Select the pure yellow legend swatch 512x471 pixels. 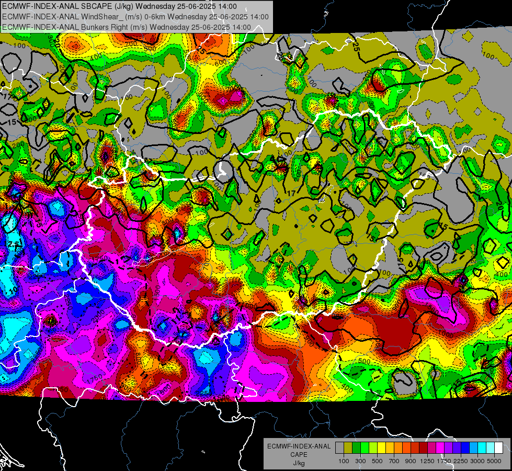(x=381, y=448)
